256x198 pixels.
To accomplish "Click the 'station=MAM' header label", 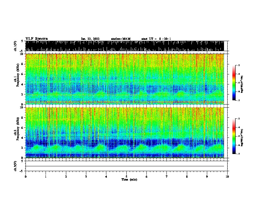I will (x=121, y=39).
